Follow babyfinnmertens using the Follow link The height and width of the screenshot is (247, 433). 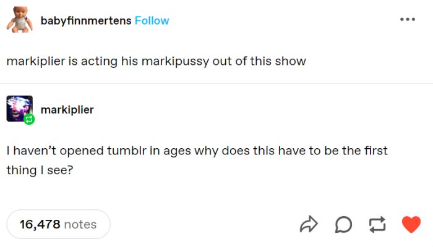click(x=152, y=20)
